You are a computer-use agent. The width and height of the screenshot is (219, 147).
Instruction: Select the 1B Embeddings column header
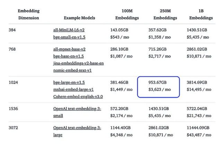[x=201, y=14]
